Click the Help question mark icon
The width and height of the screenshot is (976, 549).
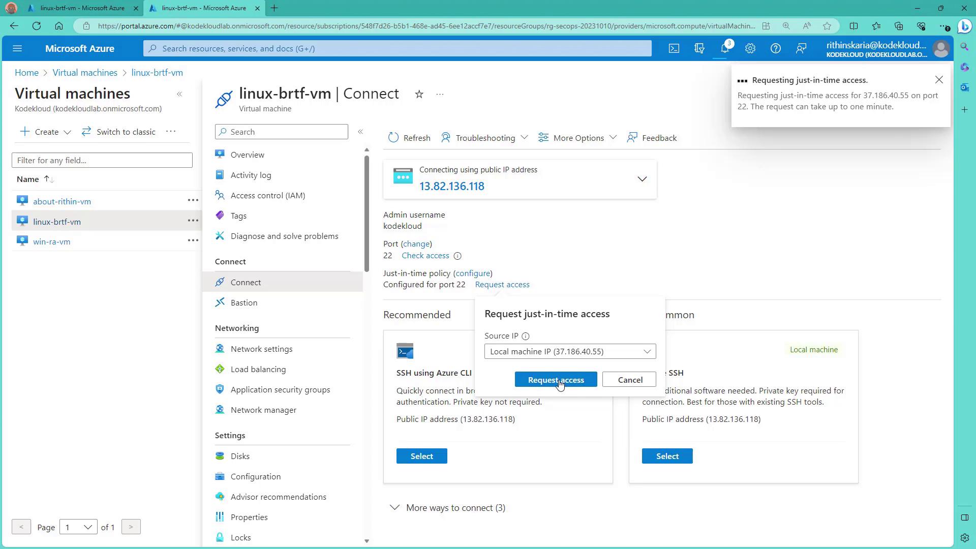775,48
